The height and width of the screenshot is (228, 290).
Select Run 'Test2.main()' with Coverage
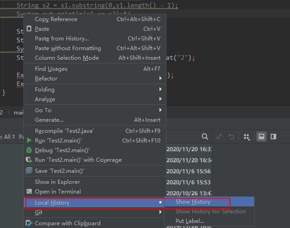tap(95, 160)
